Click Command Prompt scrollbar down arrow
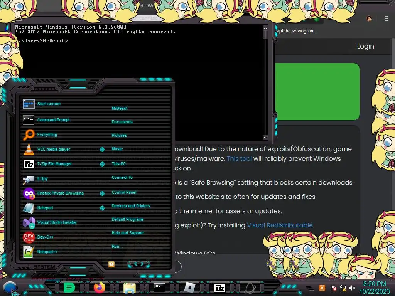 click(265, 138)
